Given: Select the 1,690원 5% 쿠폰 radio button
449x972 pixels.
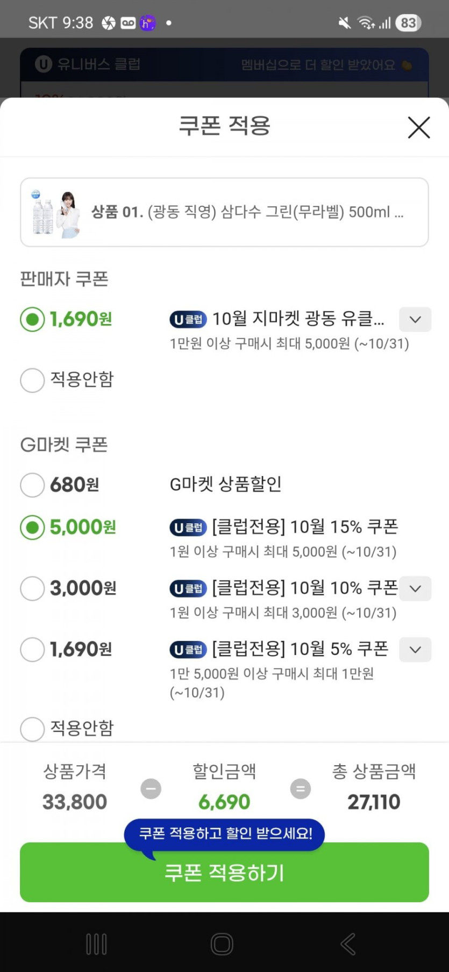Looking at the screenshot, I should pos(32,650).
